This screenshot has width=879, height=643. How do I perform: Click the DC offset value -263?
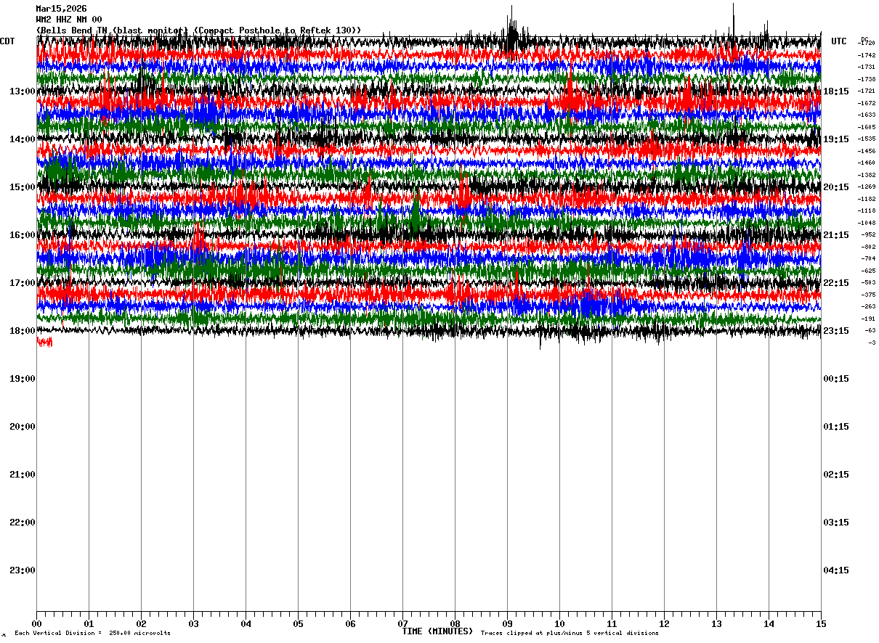(x=867, y=306)
